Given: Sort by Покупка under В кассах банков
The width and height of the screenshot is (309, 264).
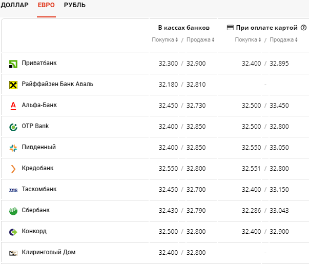Looking at the screenshot, I should [x=165, y=40].
